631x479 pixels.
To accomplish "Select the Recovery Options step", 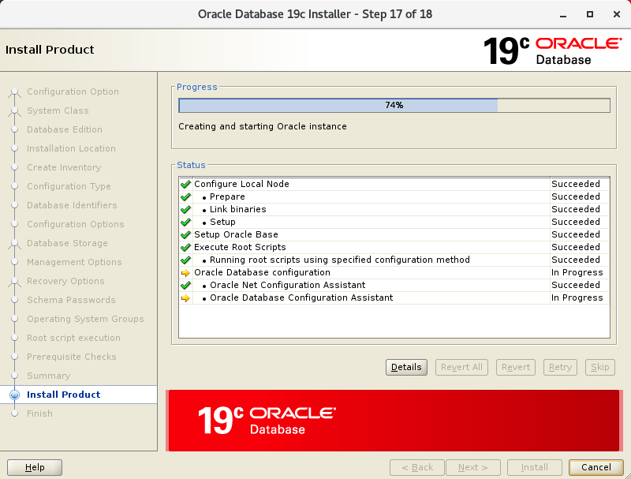I will pos(65,281).
